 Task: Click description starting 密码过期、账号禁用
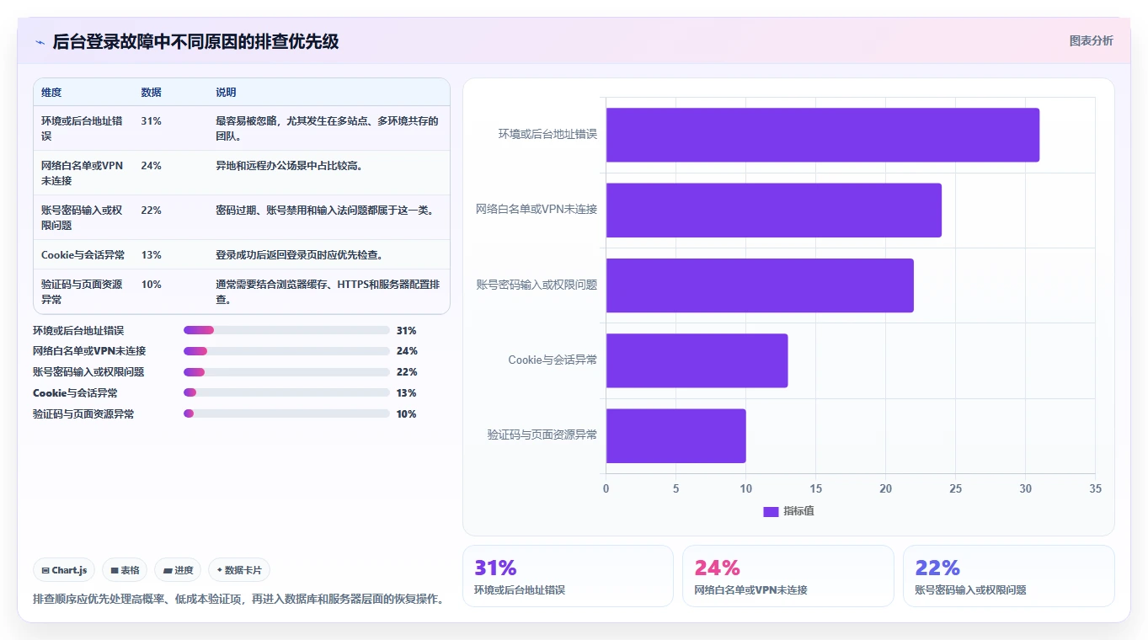(x=326, y=211)
